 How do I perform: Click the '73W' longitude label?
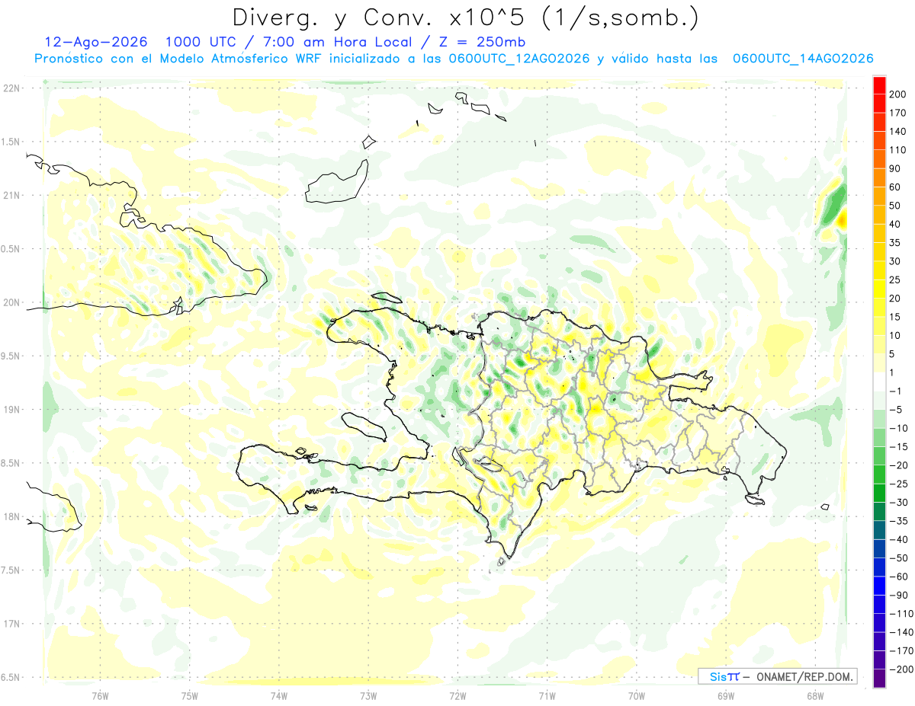[x=368, y=695]
